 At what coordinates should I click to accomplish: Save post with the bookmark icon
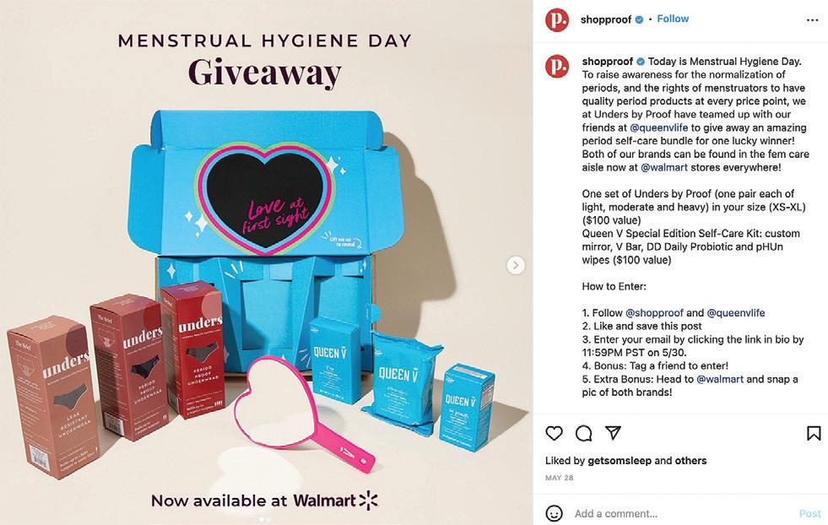click(x=814, y=433)
